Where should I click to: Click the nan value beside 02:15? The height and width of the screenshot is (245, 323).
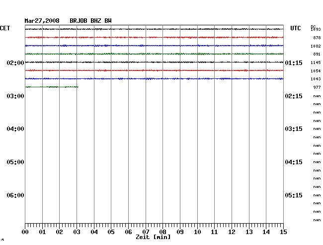tap(317, 96)
